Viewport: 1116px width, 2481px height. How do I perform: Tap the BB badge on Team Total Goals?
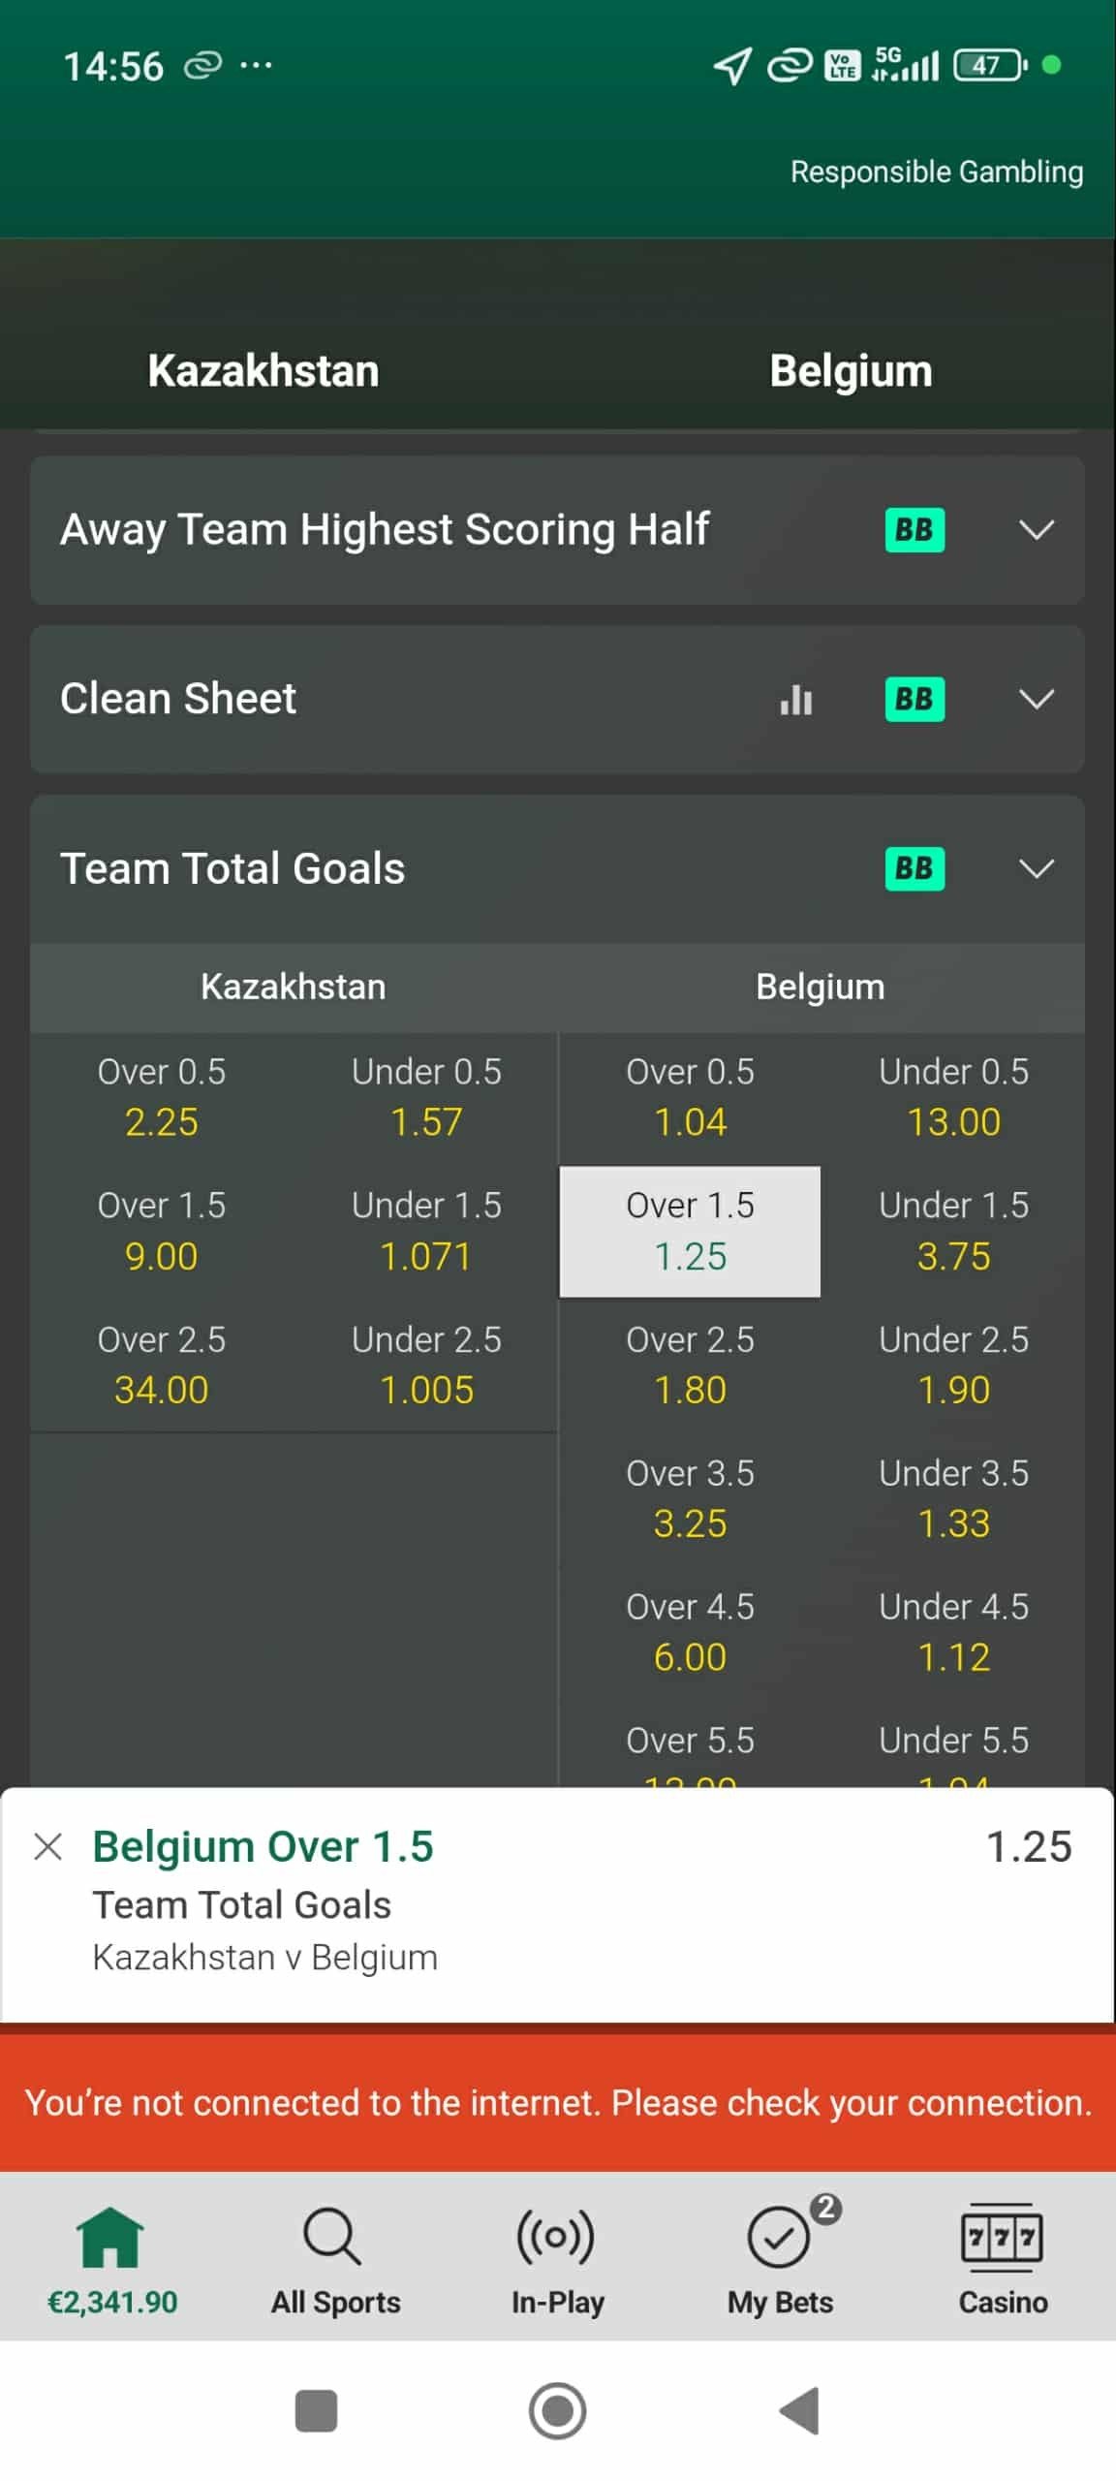(914, 868)
